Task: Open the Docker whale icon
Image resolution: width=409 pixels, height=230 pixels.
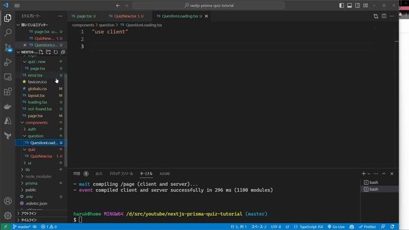Action: (8, 107)
